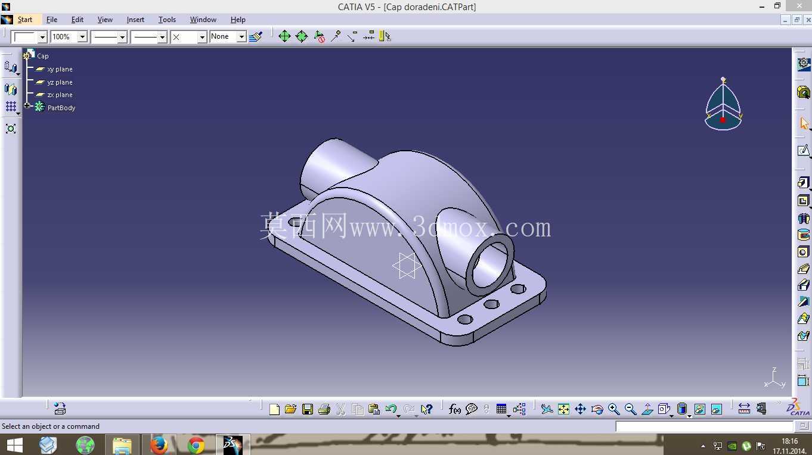Open the Tools menu
Image resolution: width=812 pixels, height=455 pixels.
167,20
